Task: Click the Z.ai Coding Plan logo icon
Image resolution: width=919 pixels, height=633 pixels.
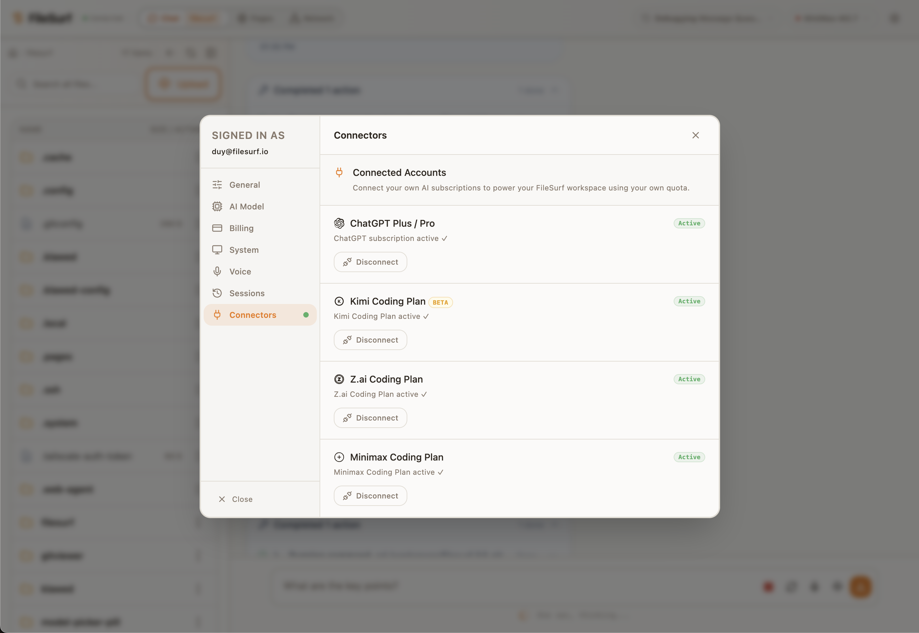Action: (339, 379)
